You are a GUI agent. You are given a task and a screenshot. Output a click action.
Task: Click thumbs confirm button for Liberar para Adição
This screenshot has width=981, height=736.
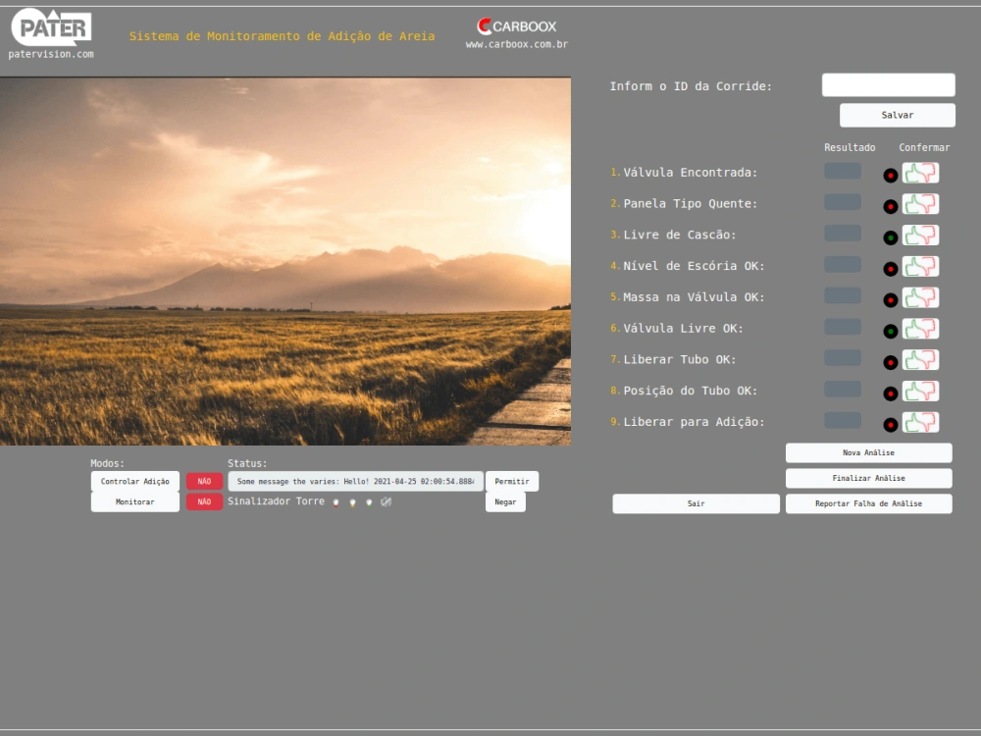920,422
